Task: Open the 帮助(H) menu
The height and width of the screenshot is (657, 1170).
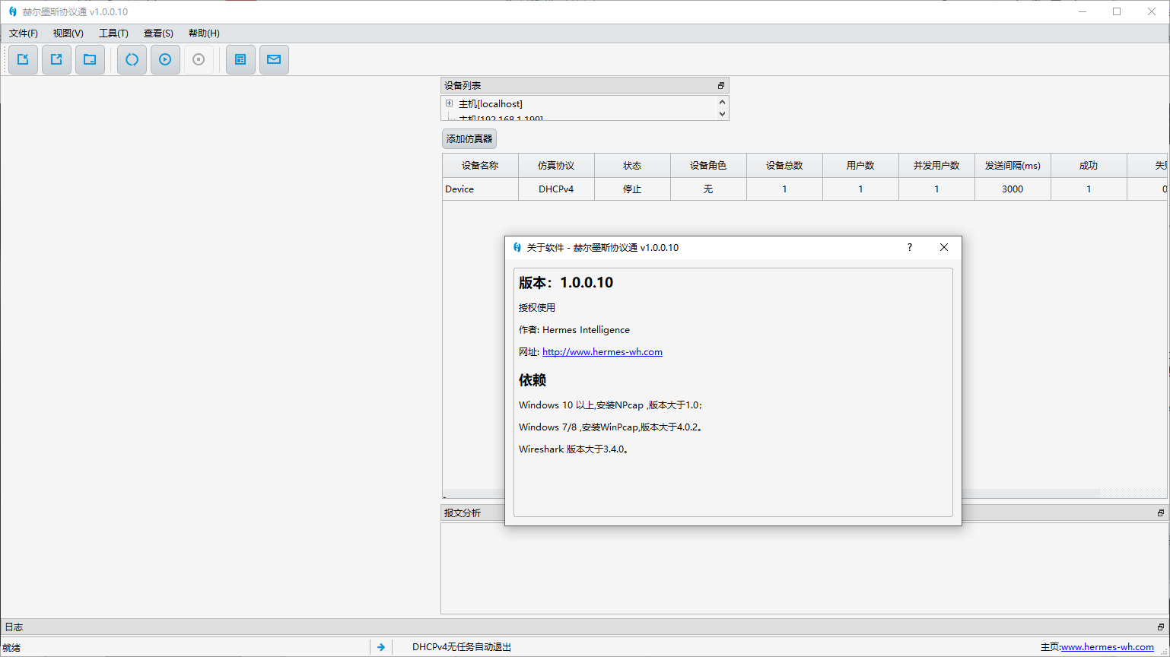Action: pyautogui.click(x=204, y=33)
